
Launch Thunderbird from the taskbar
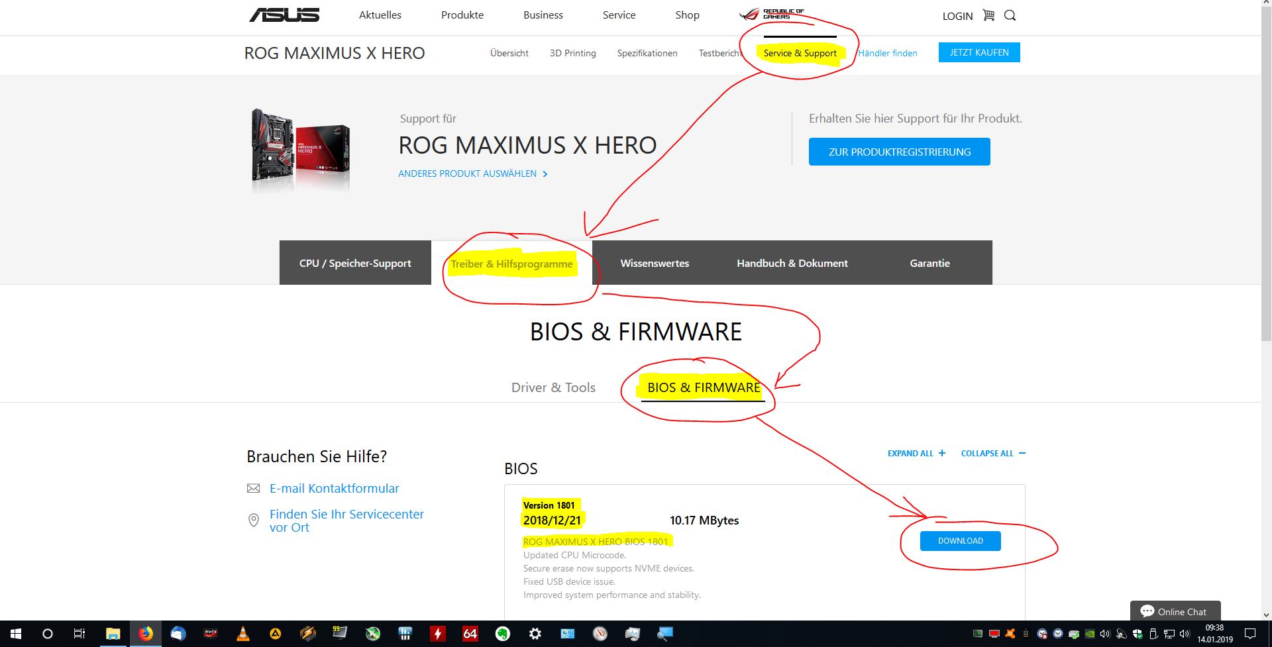point(178,634)
